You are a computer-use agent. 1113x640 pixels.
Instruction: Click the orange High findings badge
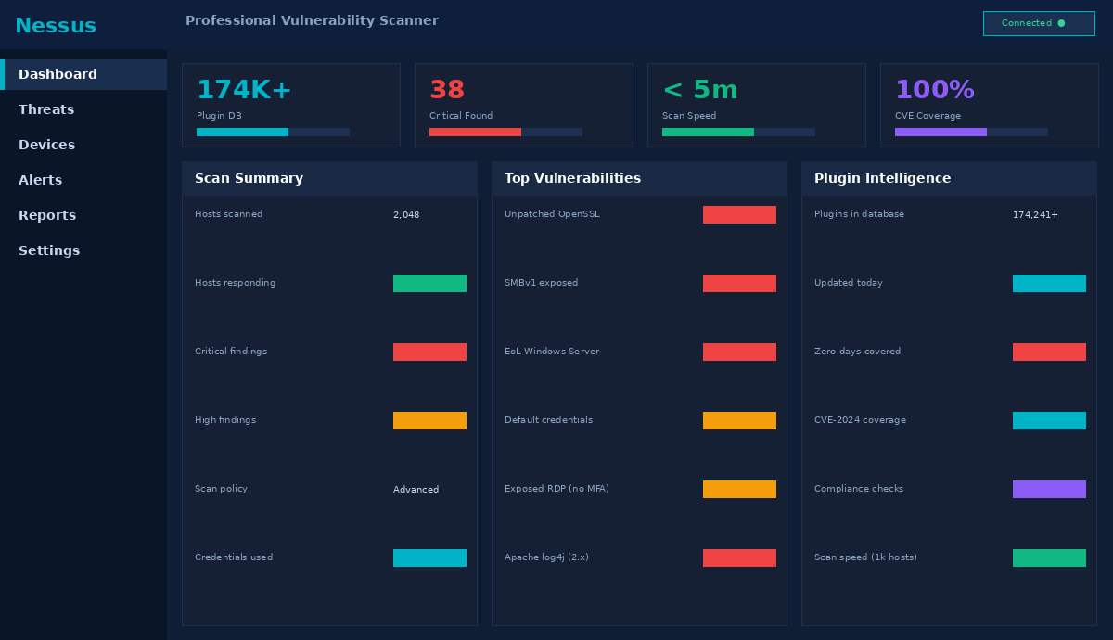[429, 420]
